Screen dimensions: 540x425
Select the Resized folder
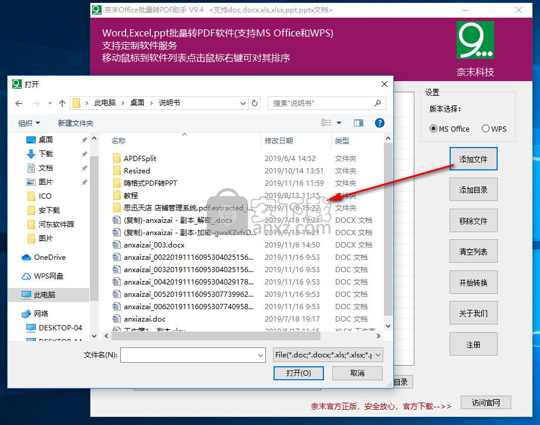coord(137,170)
